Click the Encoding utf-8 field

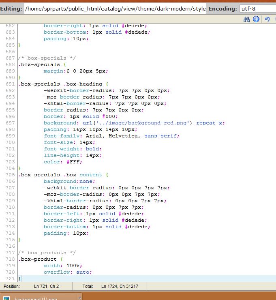tap(257, 9)
